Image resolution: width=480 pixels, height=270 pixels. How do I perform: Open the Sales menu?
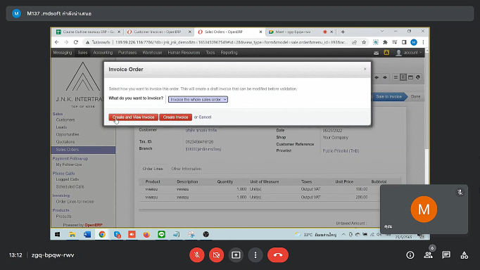point(82,53)
